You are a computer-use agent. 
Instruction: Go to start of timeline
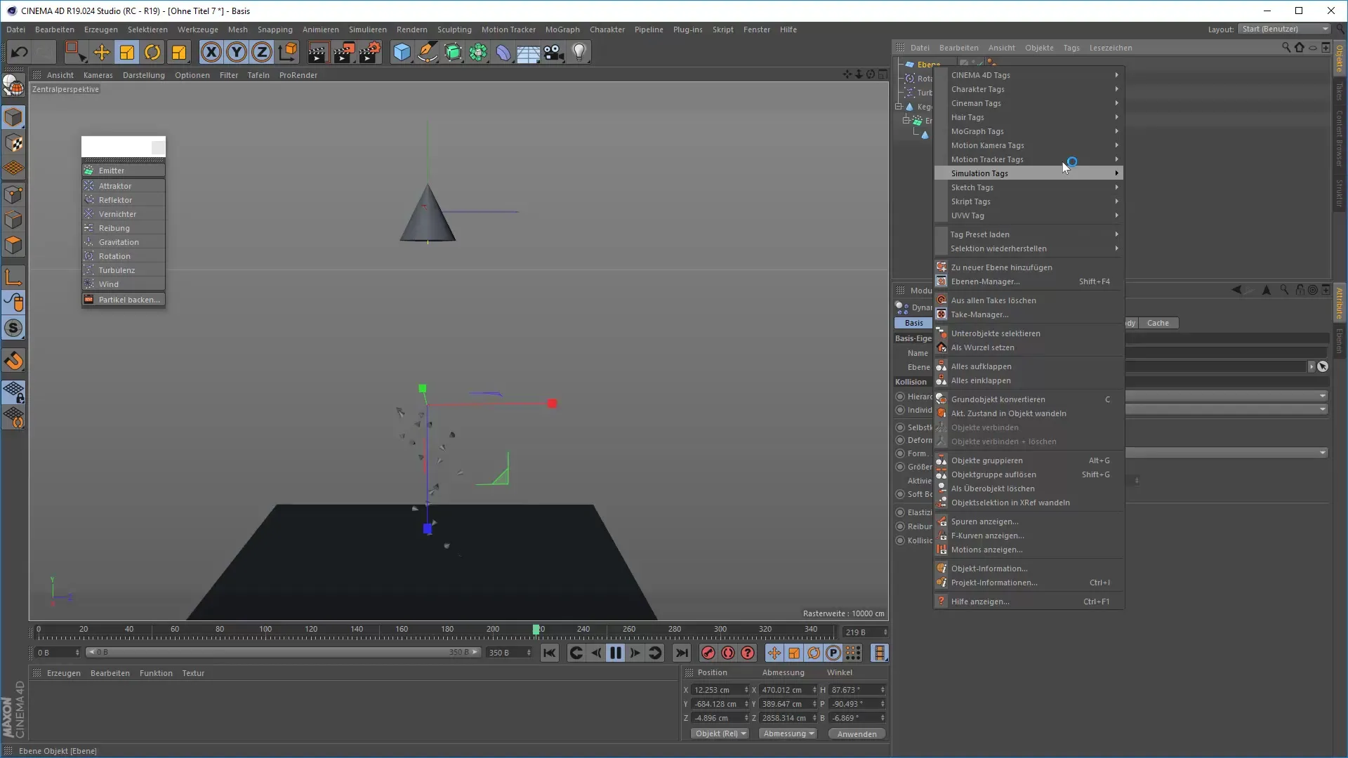click(x=549, y=653)
